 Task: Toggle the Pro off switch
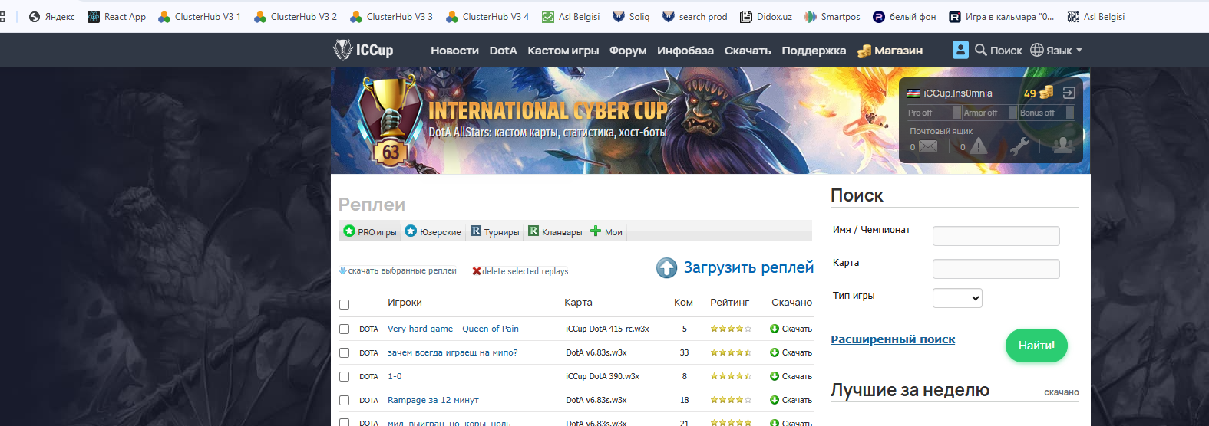pos(933,113)
